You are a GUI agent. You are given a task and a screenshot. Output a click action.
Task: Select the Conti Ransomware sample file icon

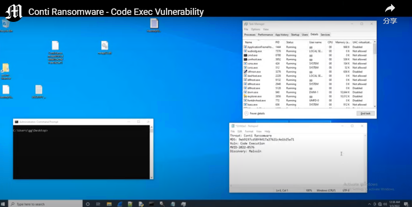[x=55, y=52]
